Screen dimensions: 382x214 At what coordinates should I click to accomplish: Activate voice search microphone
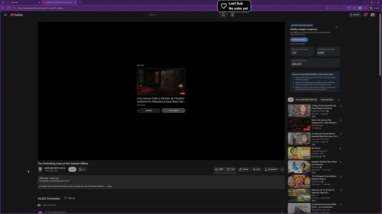pyautogui.click(x=232, y=15)
